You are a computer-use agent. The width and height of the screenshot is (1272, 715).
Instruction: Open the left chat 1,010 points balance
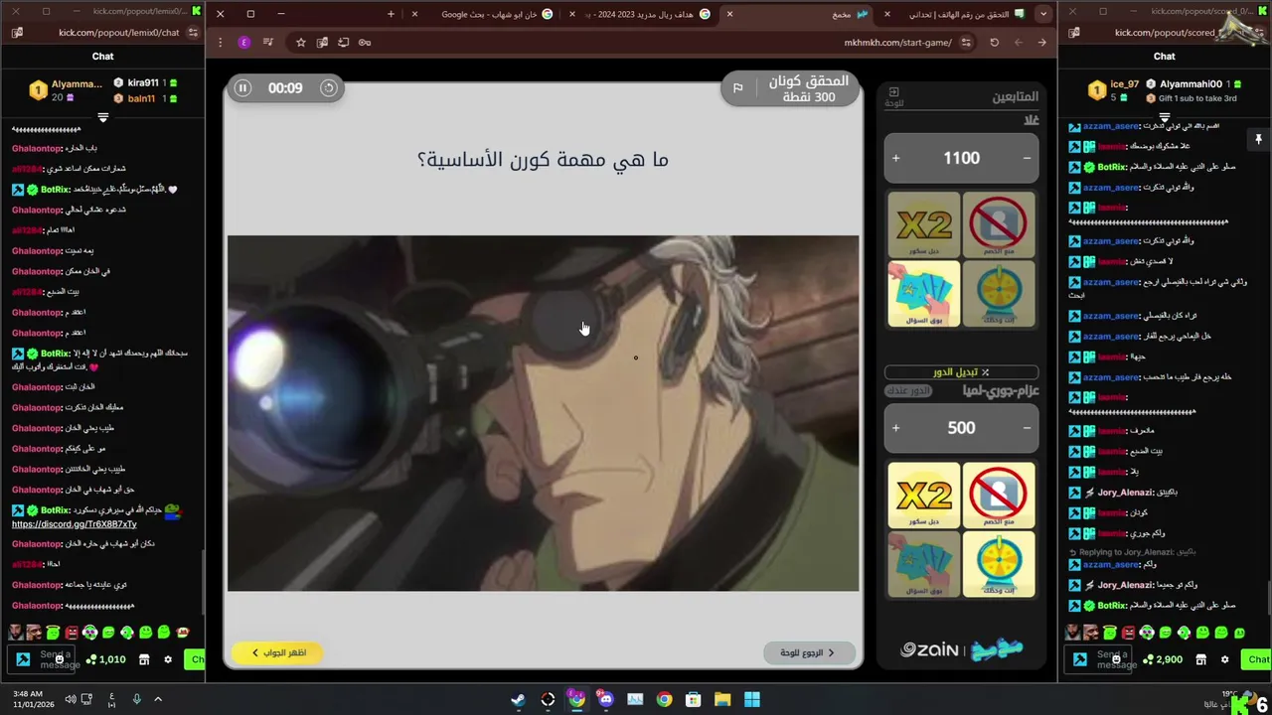[105, 659]
